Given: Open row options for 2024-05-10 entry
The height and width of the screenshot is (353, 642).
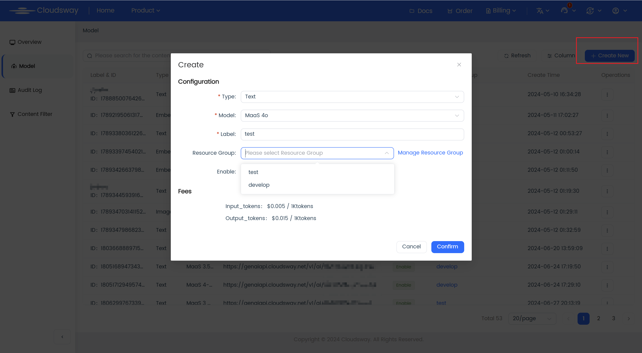Looking at the screenshot, I should pos(607,95).
